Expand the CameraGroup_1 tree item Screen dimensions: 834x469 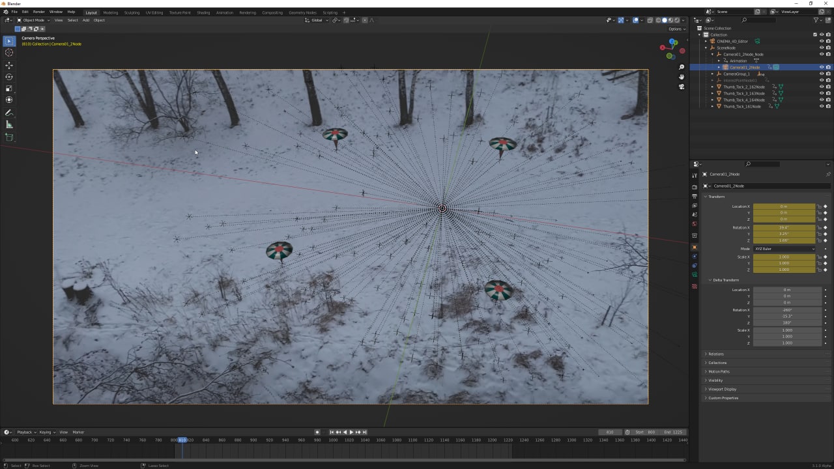click(x=712, y=74)
